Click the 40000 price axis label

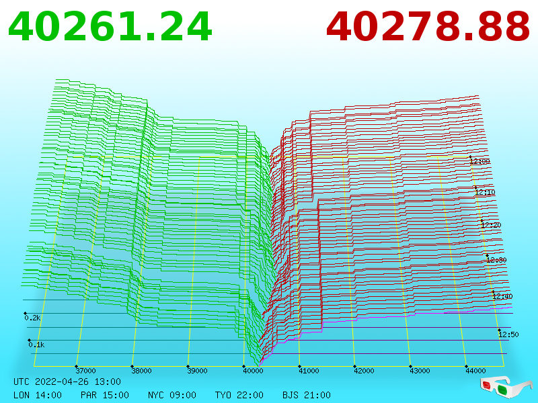tap(254, 371)
